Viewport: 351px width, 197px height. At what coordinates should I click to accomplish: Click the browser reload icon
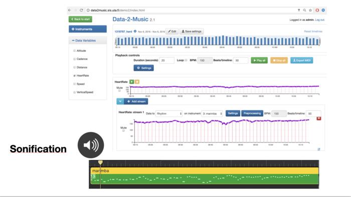(81, 10)
